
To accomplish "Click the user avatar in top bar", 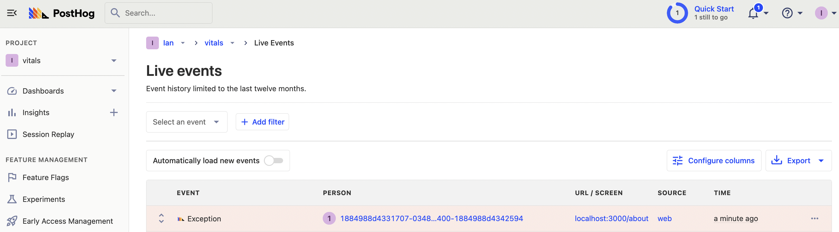I will tap(821, 13).
